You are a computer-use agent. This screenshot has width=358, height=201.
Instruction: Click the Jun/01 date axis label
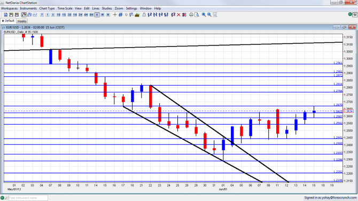pyautogui.click(x=223, y=189)
